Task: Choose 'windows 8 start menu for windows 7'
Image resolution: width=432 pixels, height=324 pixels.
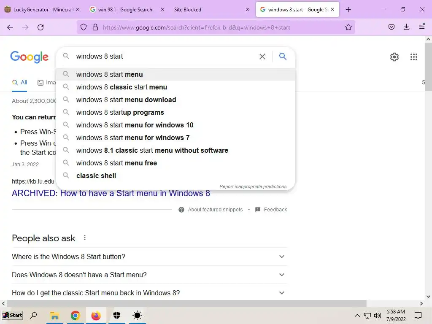Action: coord(176,138)
